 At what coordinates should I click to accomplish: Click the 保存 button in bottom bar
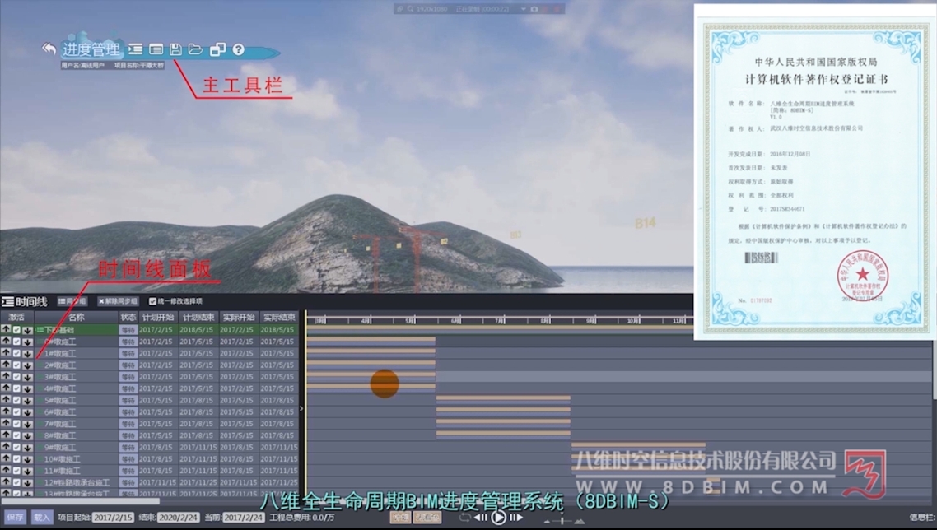15,517
